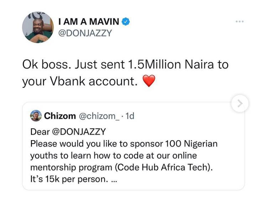Image resolution: width=267 pixels, height=197 pixels.
Task: Click the @DONJAZZY handle below the name
Action: tap(85, 33)
